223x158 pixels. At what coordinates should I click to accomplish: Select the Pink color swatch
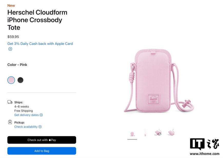point(11,80)
